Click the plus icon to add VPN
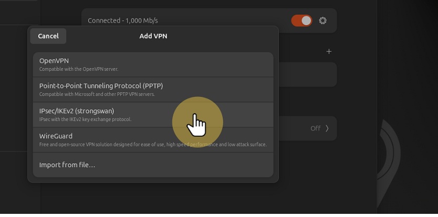The image size is (438, 217). coord(329,51)
